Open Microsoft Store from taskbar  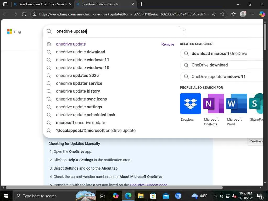click(153, 196)
